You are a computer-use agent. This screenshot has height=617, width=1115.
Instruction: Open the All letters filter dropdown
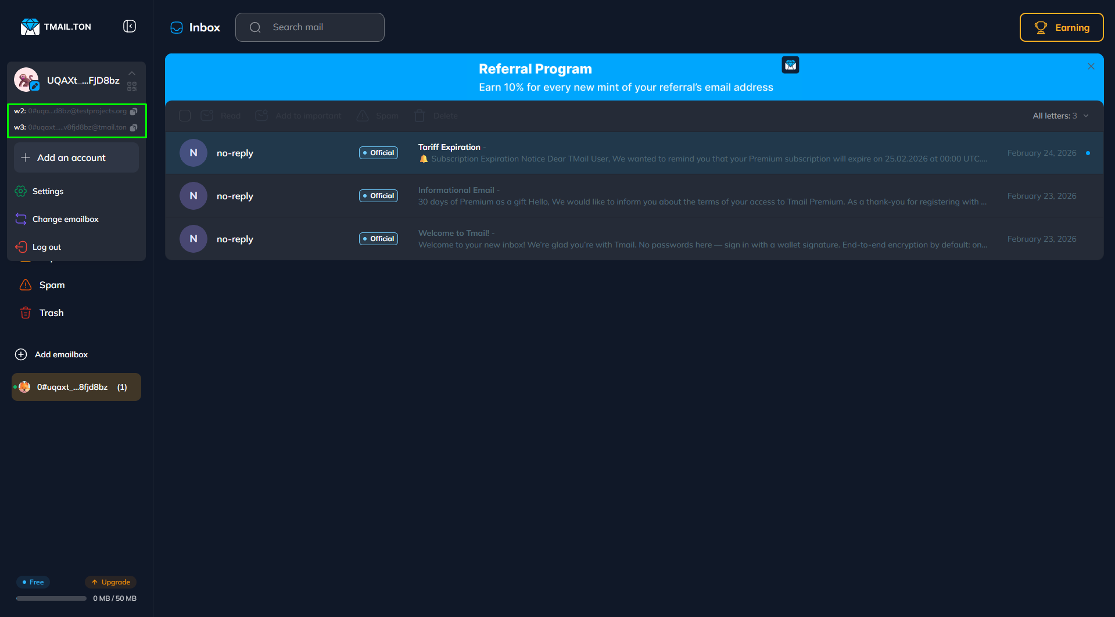coord(1060,116)
